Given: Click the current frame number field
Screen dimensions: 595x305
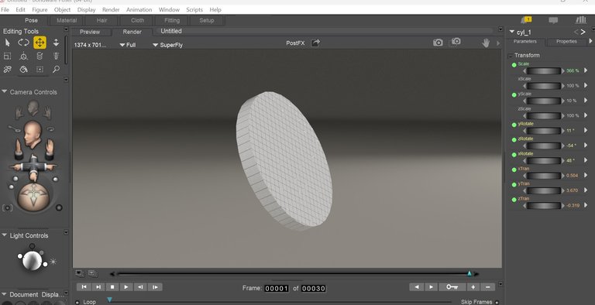Looking at the screenshot, I should 277,288.
